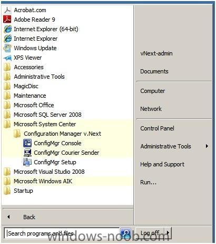Expand the Administrative Tools submenu arrow

coord(207,146)
